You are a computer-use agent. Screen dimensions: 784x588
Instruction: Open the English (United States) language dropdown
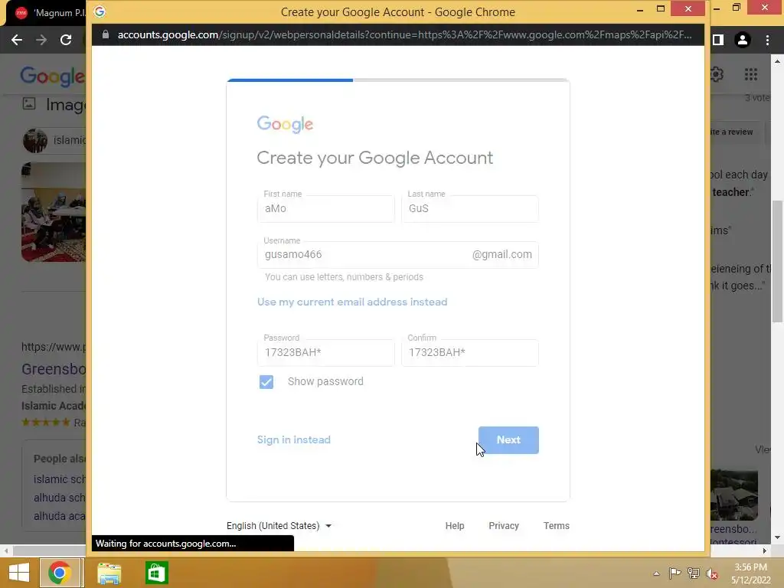(x=279, y=525)
